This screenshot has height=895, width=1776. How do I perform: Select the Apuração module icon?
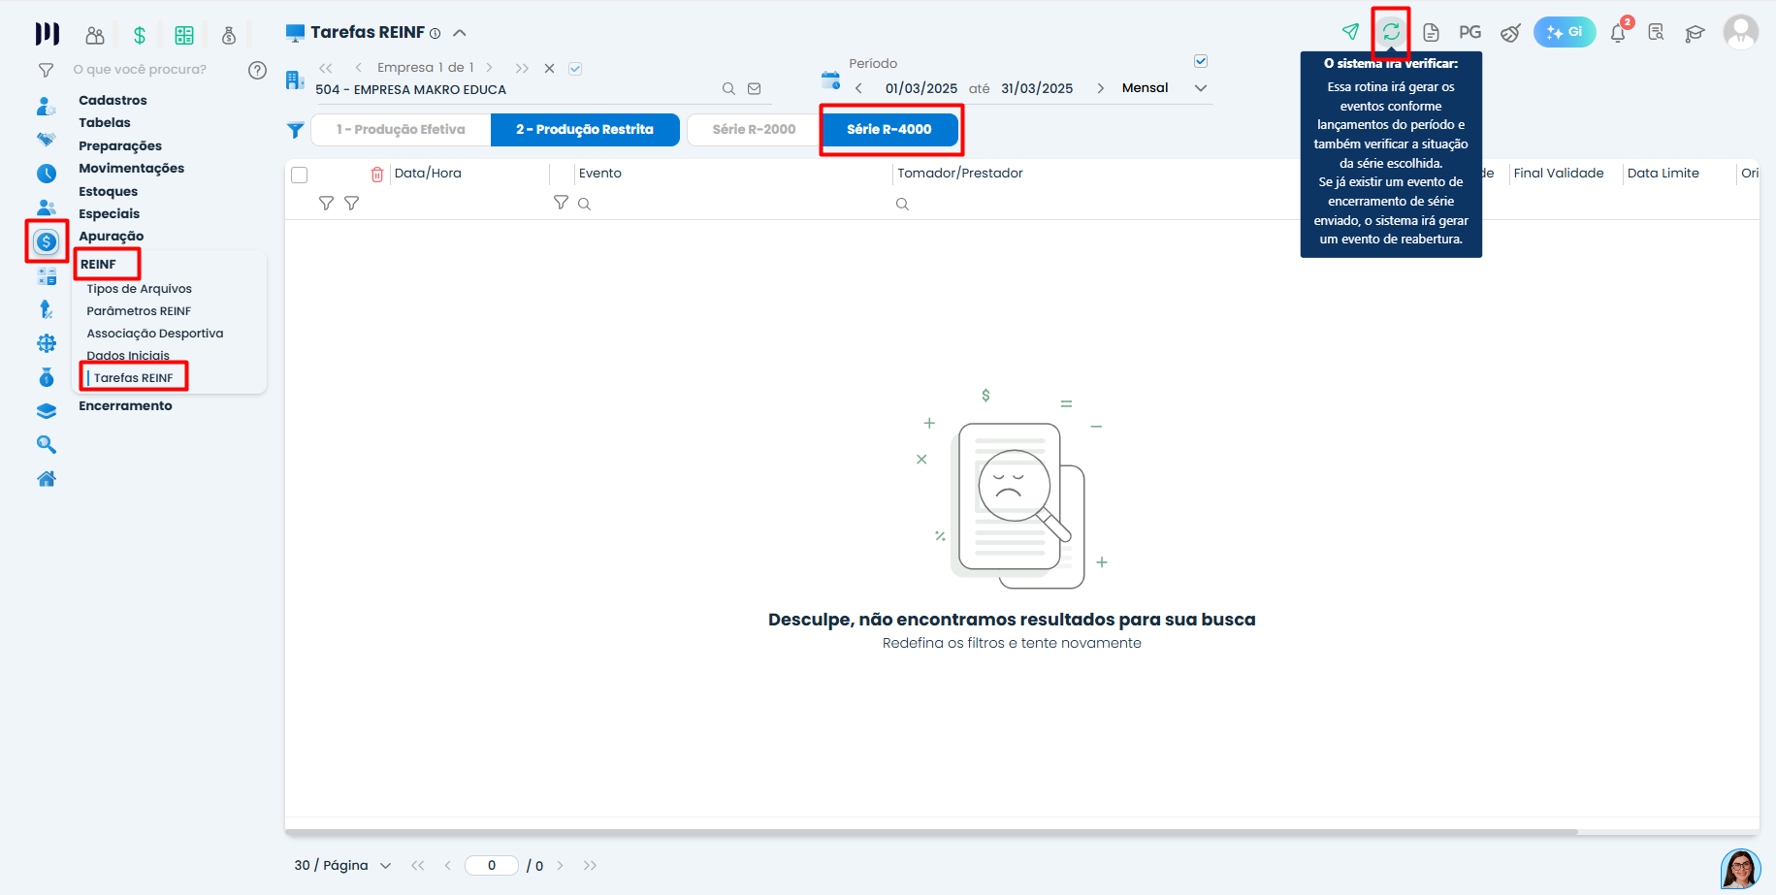(46, 240)
